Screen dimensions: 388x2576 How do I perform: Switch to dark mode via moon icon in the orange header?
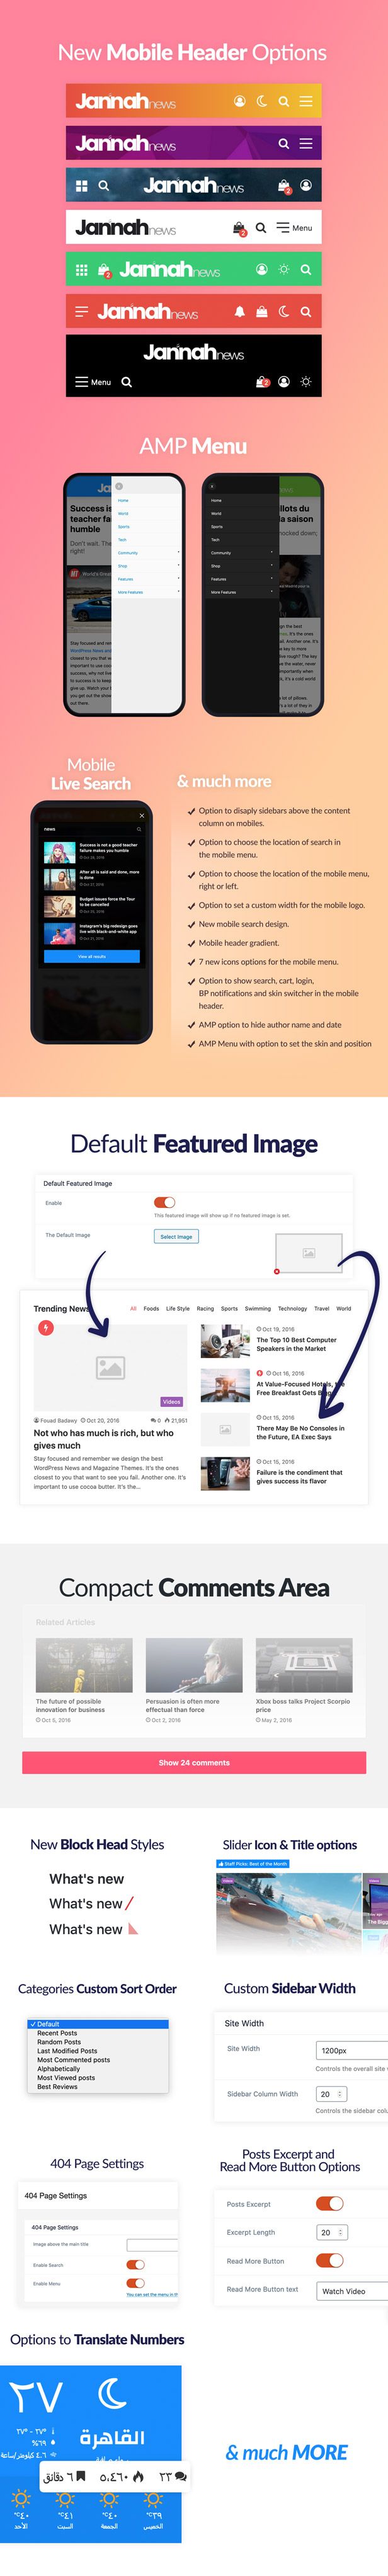tap(262, 101)
